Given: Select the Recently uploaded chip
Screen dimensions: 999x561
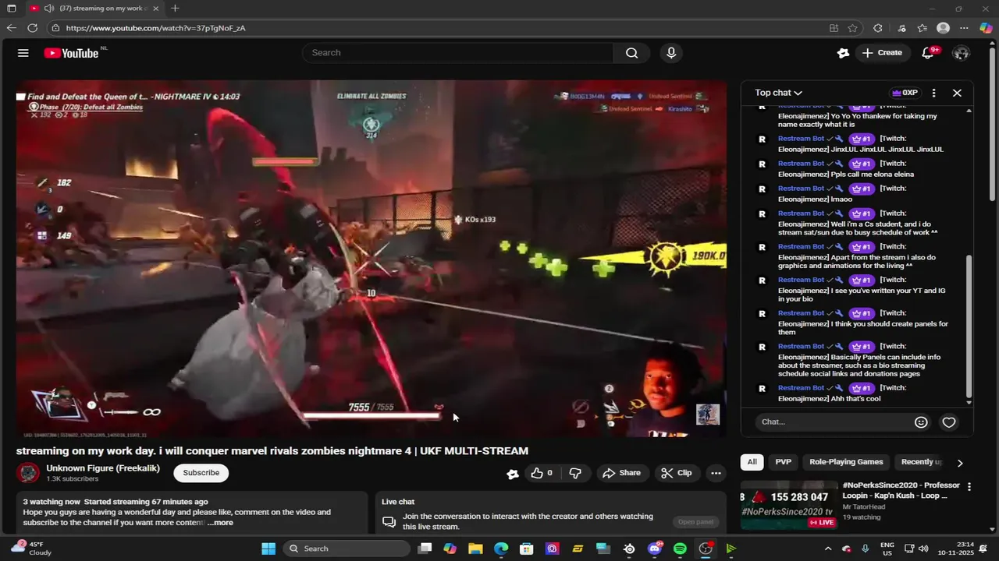Looking at the screenshot, I should tap(921, 462).
